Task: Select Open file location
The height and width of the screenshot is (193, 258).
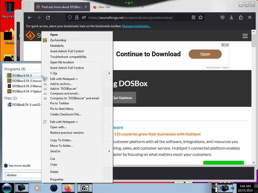Action: click(62, 62)
